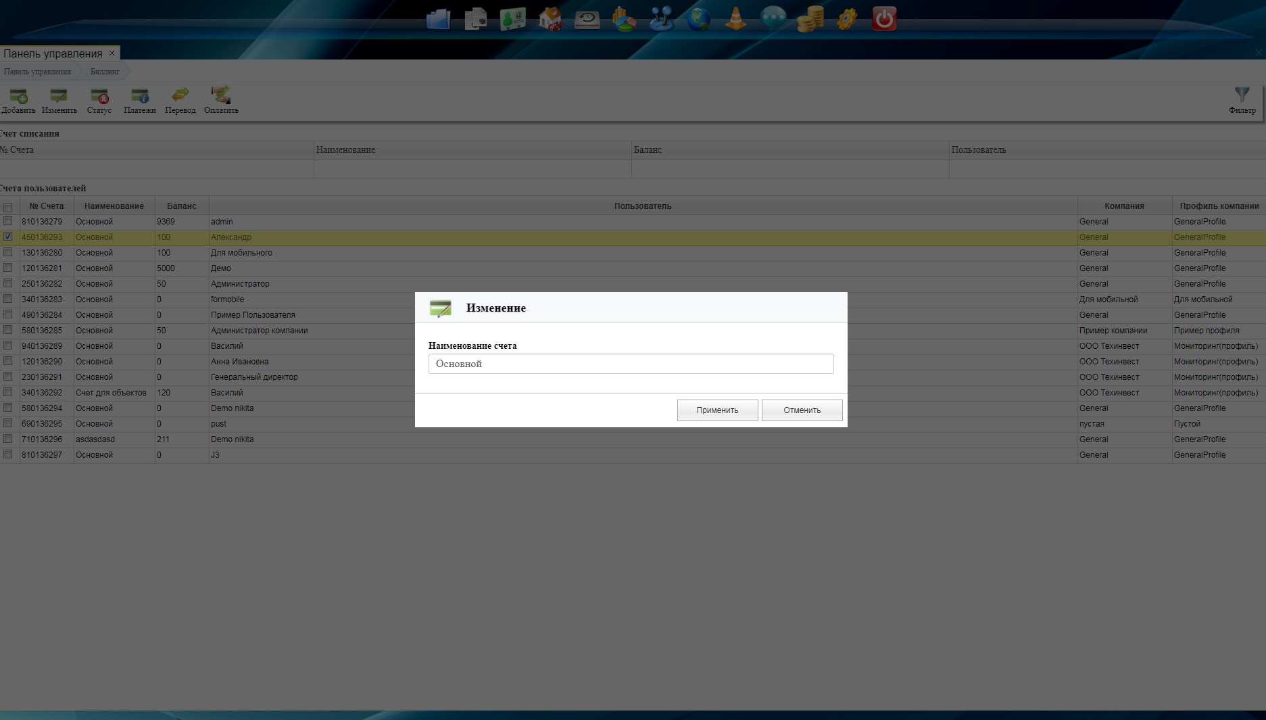Toggle the select-all checkbox in table header

[x=8, y=207]
